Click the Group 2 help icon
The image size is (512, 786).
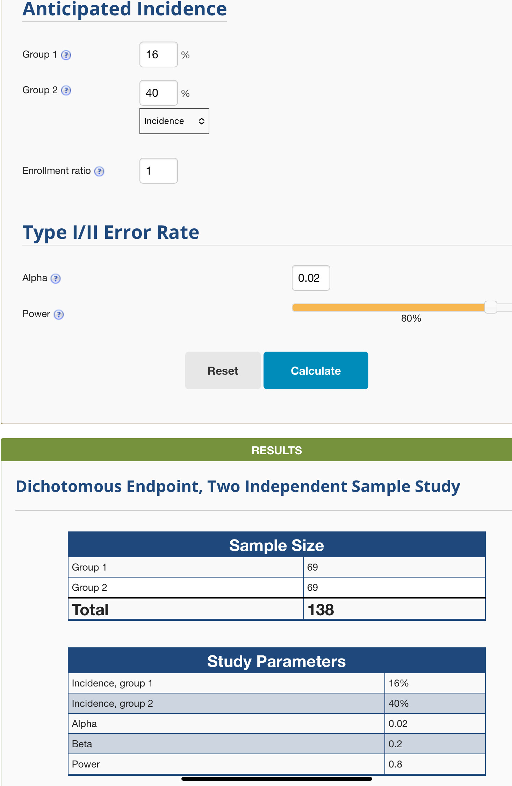pyautogui.click(x=66, y=90)
